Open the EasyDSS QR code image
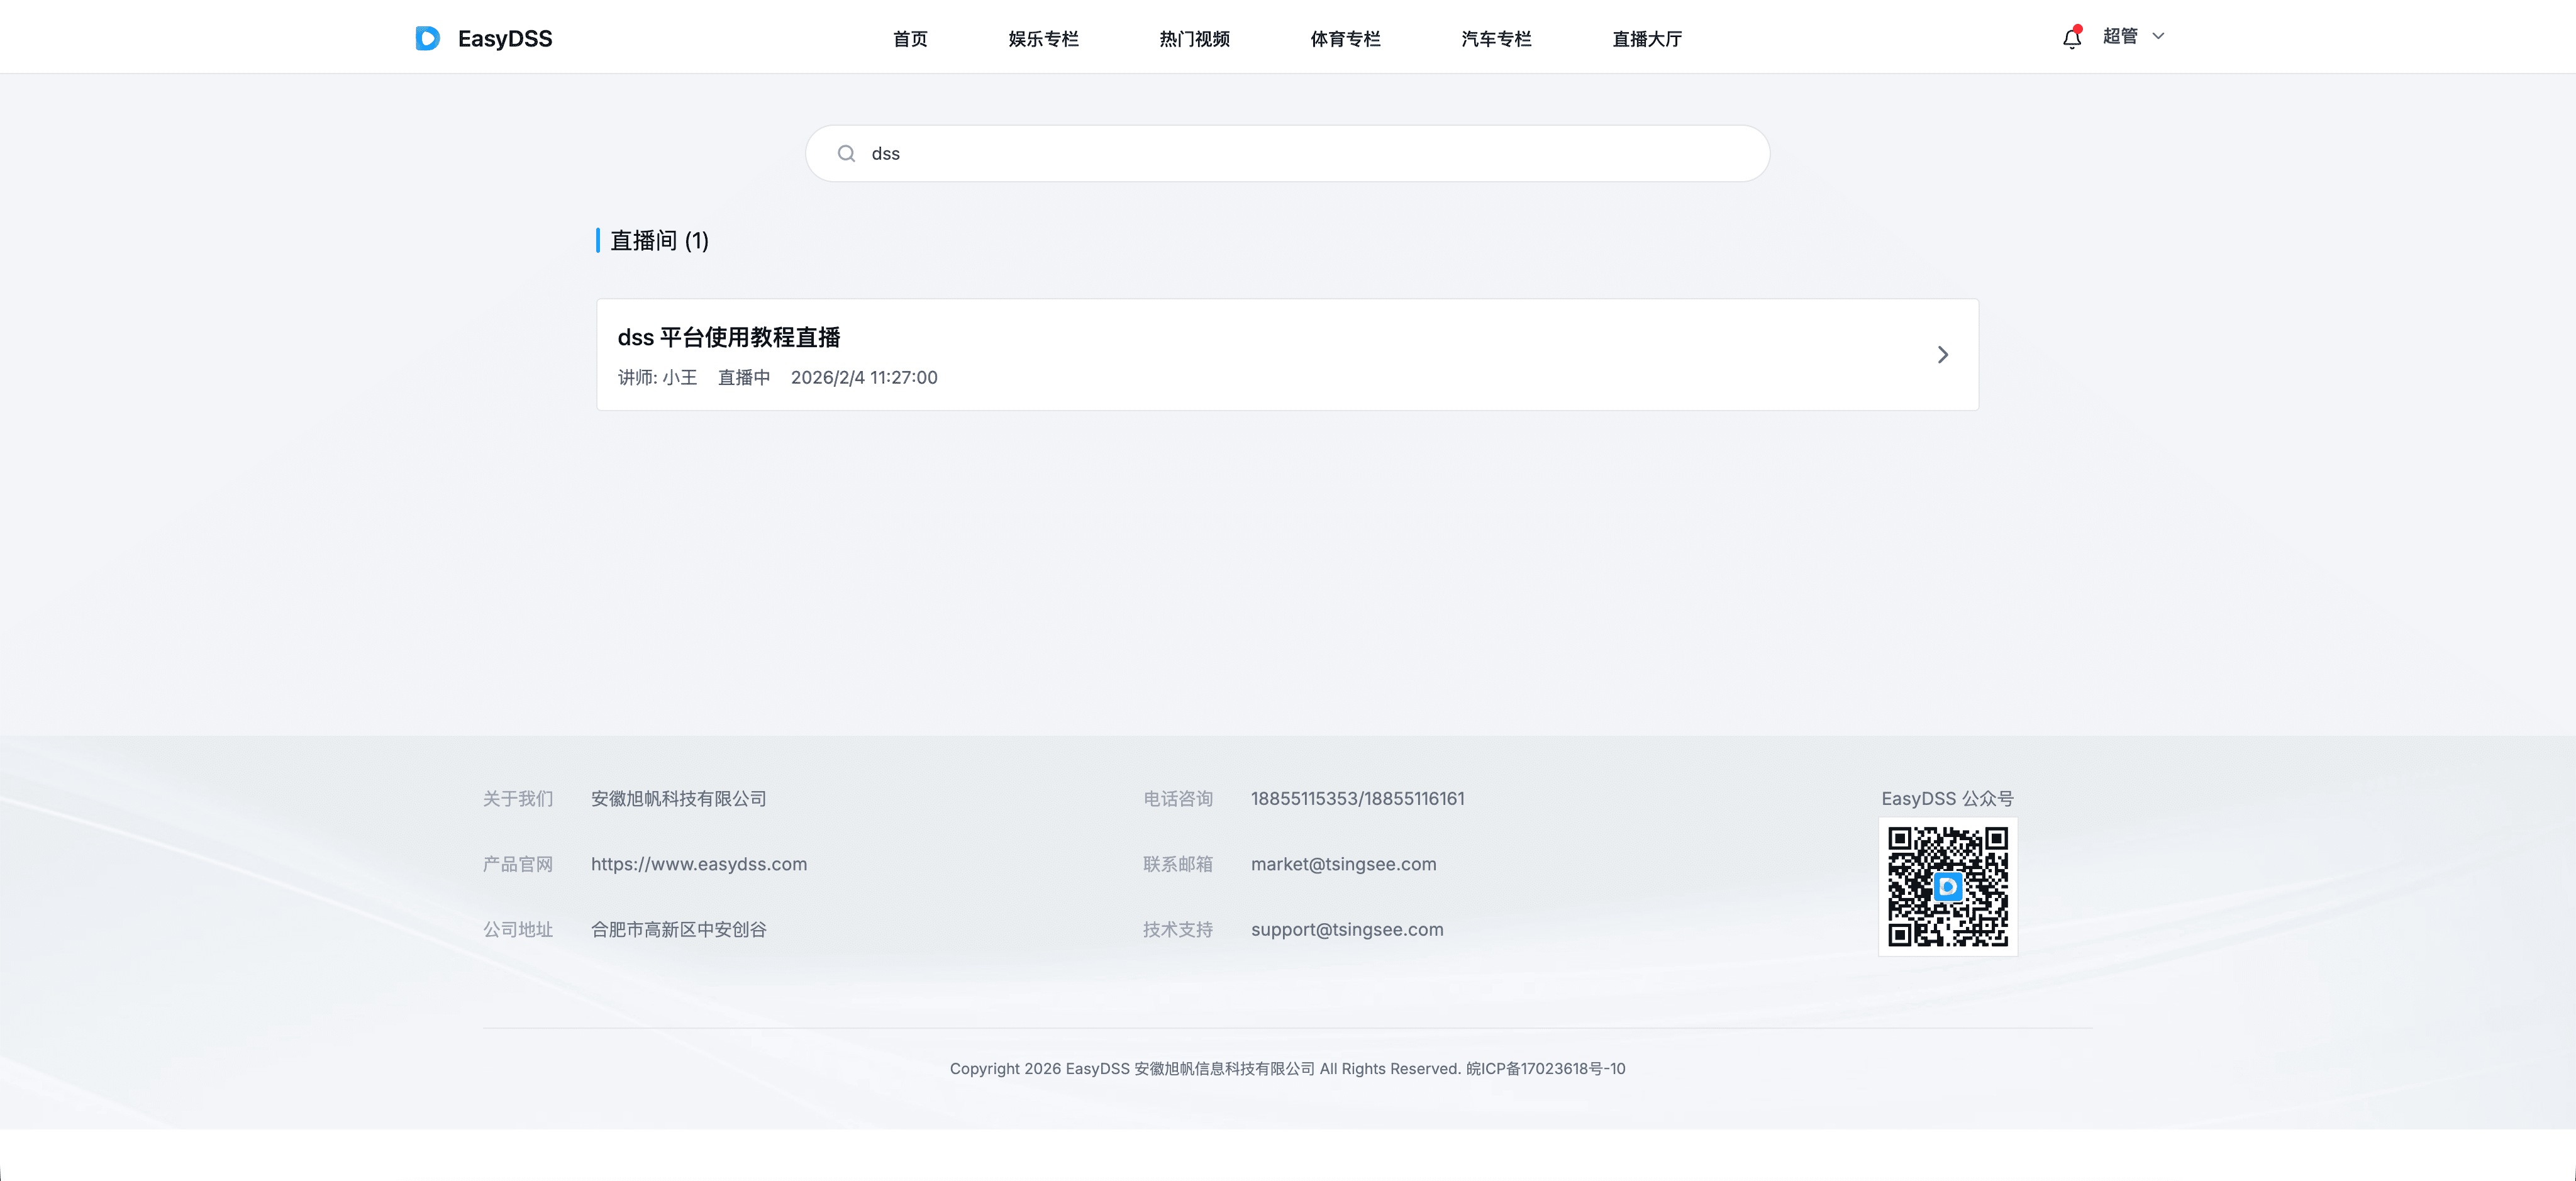Screen dimensions: 2576x1181 point(1947,886)
